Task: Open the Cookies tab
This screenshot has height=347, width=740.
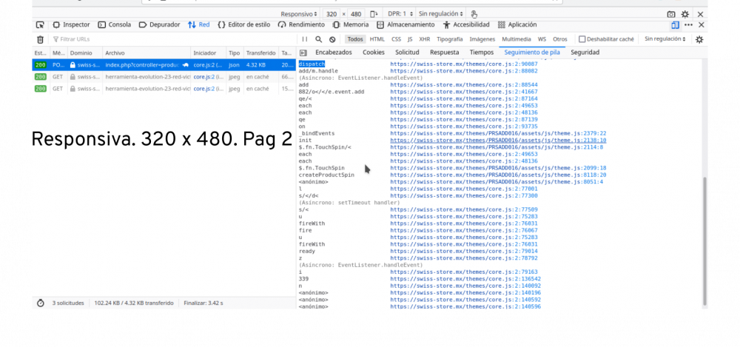Action: (x=374, y=53)
